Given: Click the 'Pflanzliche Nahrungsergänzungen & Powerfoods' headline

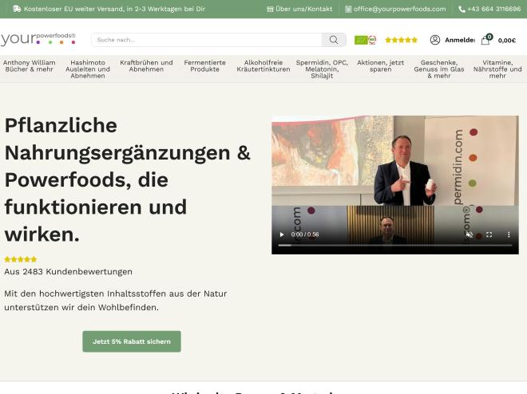Looking at the screenshot, I should point(128,180).
